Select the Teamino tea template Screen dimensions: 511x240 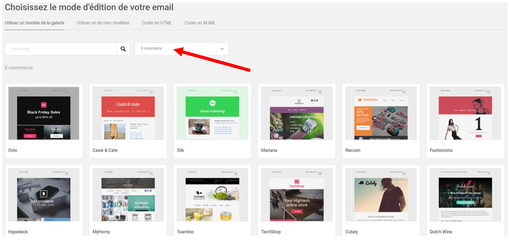[212, 194]
